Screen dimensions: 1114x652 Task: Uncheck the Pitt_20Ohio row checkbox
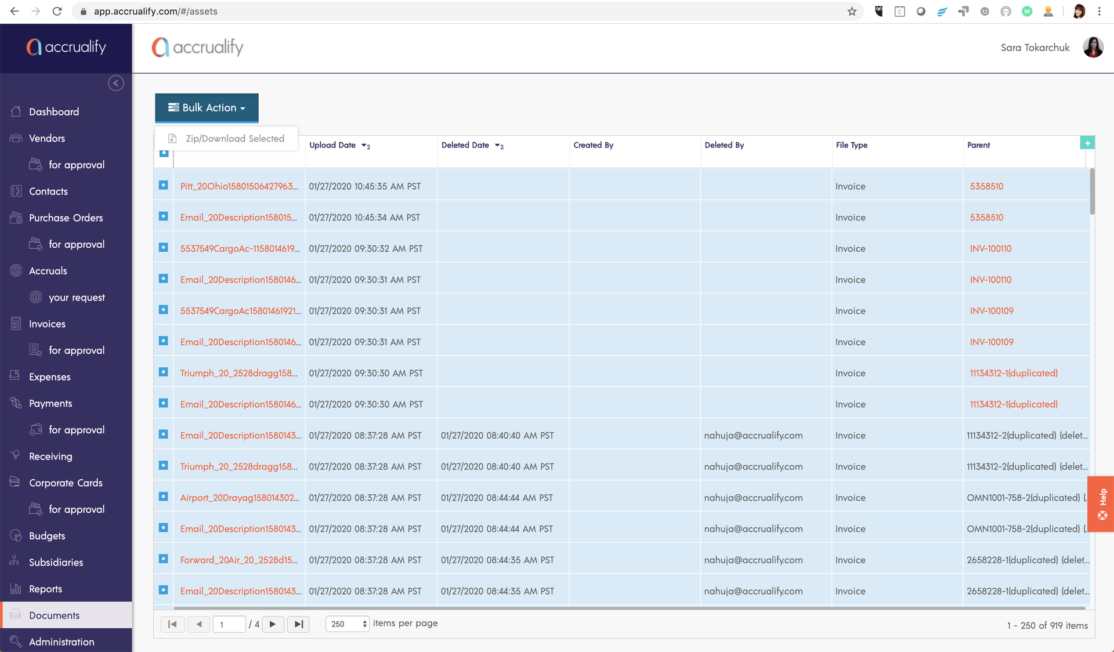164,185
